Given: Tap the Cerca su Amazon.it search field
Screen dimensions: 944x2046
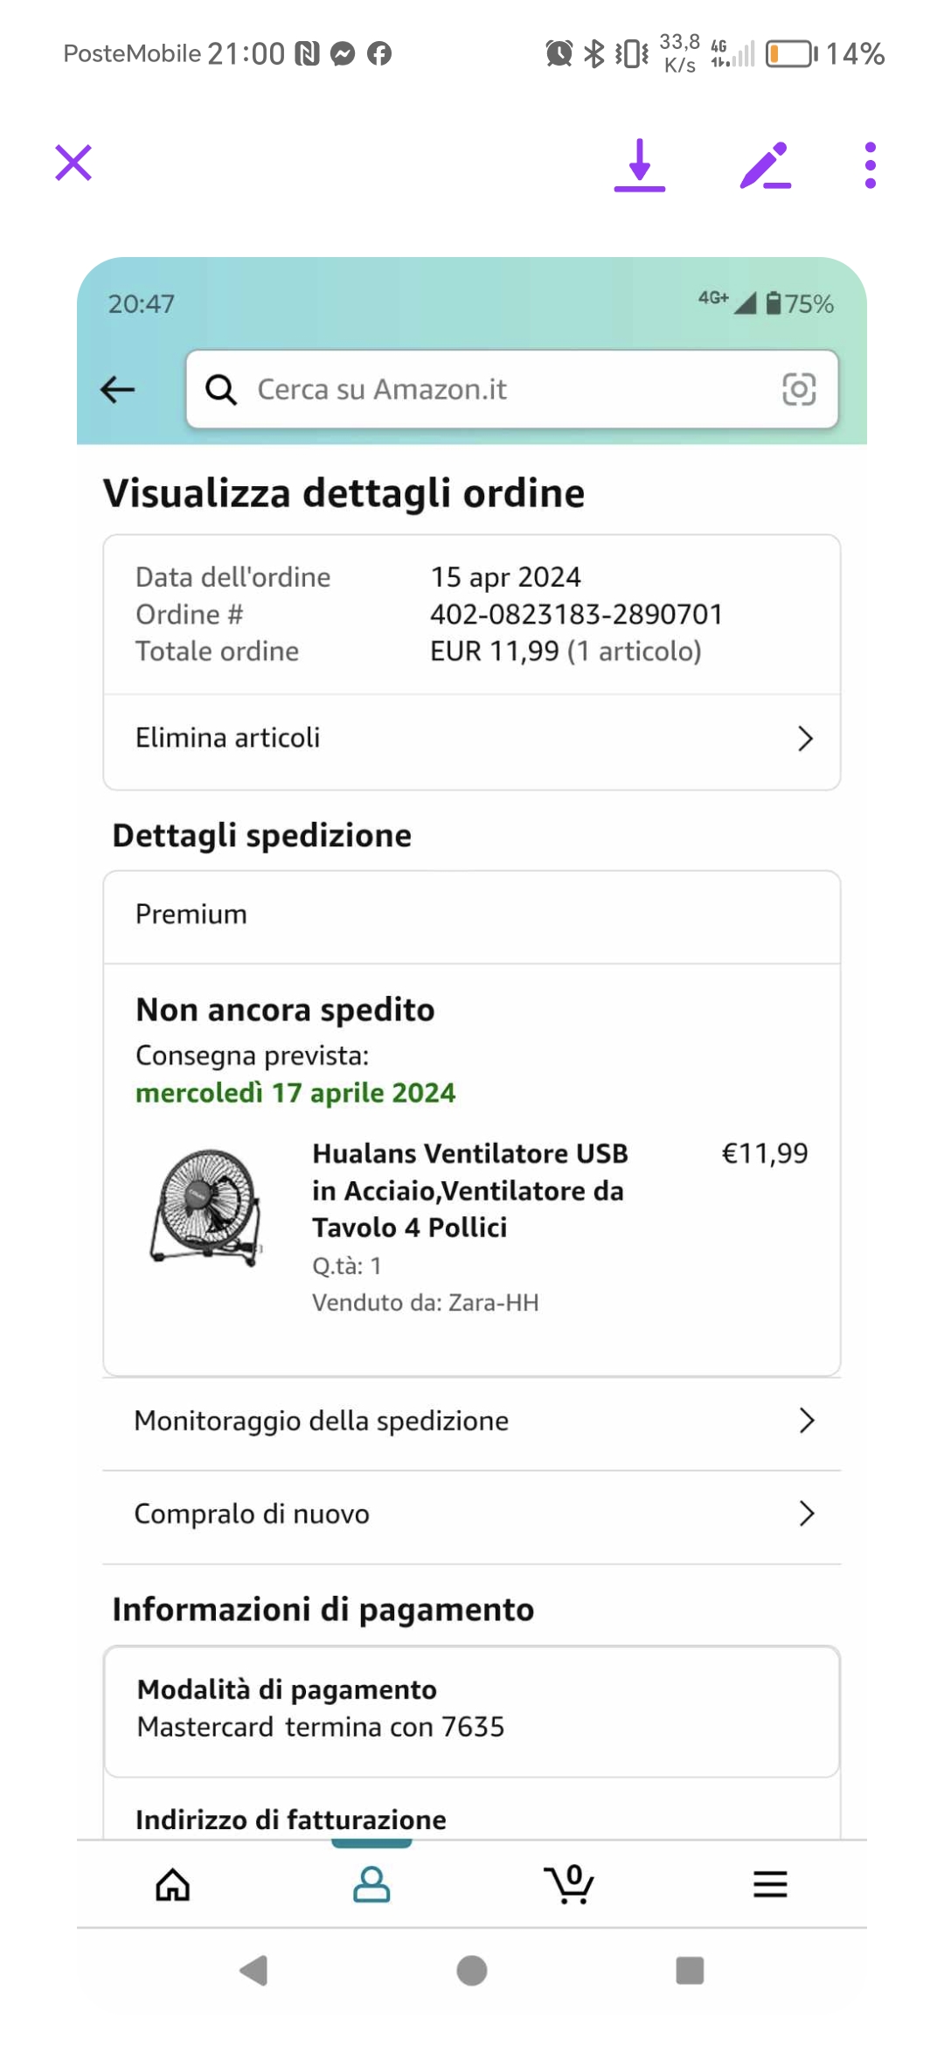Looking at the screenshot, I should [507, 390].
